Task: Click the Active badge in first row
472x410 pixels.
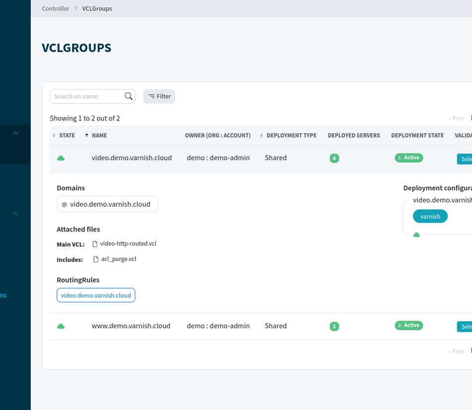Action: point(409,158)
